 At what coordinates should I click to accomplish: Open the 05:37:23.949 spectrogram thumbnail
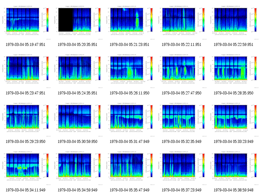tap(181, 168)
